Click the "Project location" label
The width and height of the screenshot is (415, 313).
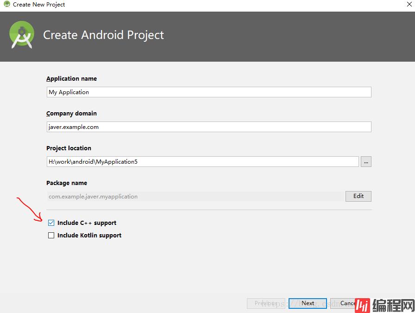tap(69, 148)
